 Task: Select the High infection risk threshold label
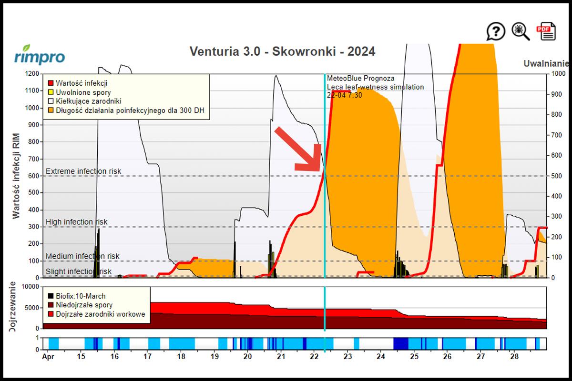[77, 222]
